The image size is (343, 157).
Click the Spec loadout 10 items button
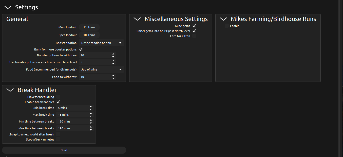coord(89,35)
